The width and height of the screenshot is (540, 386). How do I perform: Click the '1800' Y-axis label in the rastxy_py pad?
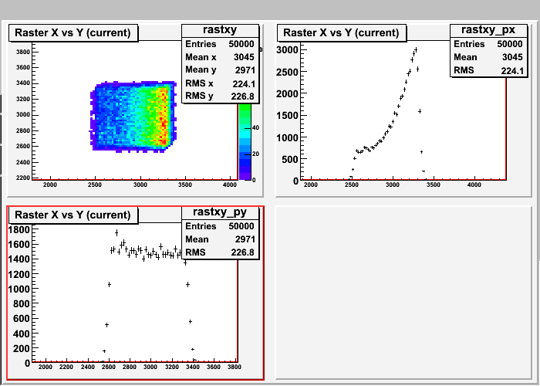(x=19, y=229)
